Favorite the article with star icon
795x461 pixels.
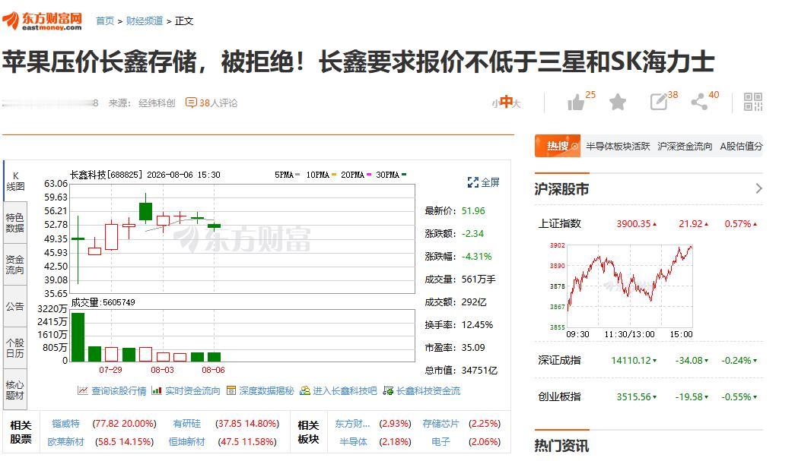(618, 103)
